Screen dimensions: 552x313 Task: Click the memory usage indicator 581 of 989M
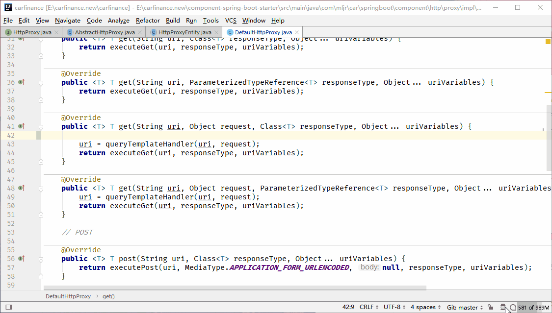(533, 307)
